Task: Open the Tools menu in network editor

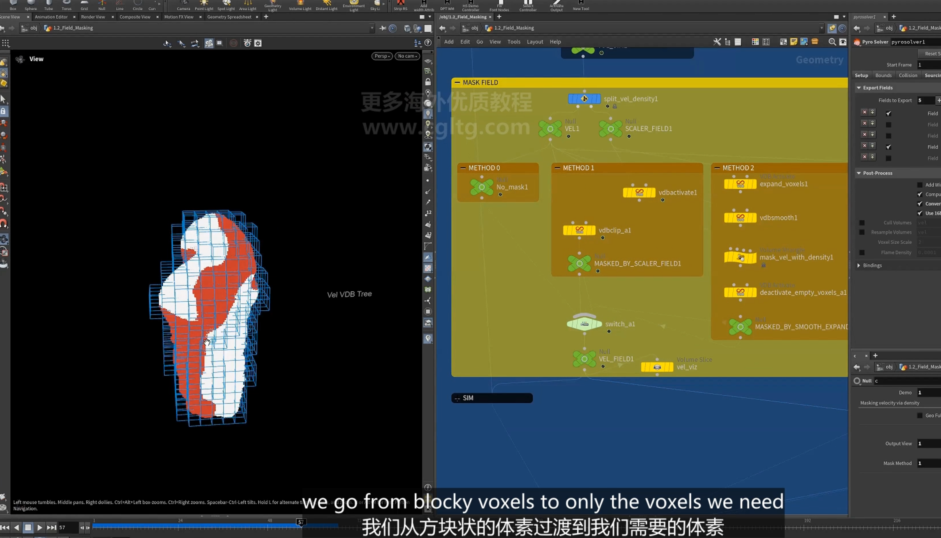Action: (513, 42)
